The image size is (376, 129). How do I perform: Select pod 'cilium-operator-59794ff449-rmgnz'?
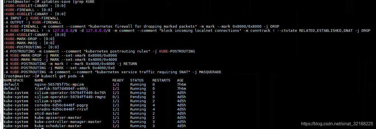70,97
